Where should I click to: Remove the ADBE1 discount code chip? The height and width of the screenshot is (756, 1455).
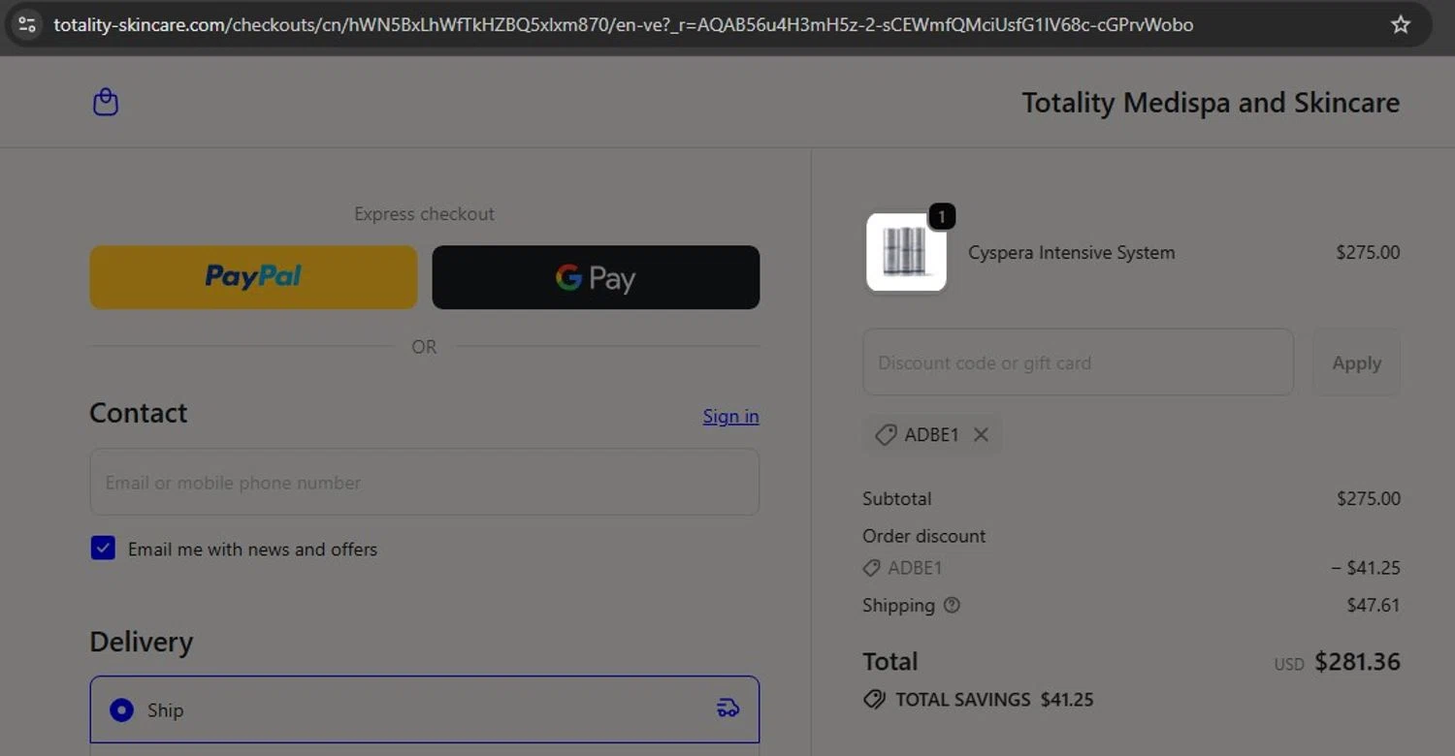tap(981, 434)
